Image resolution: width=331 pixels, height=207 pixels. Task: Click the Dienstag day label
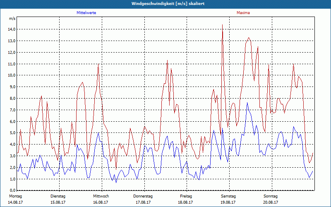point(58,196)
